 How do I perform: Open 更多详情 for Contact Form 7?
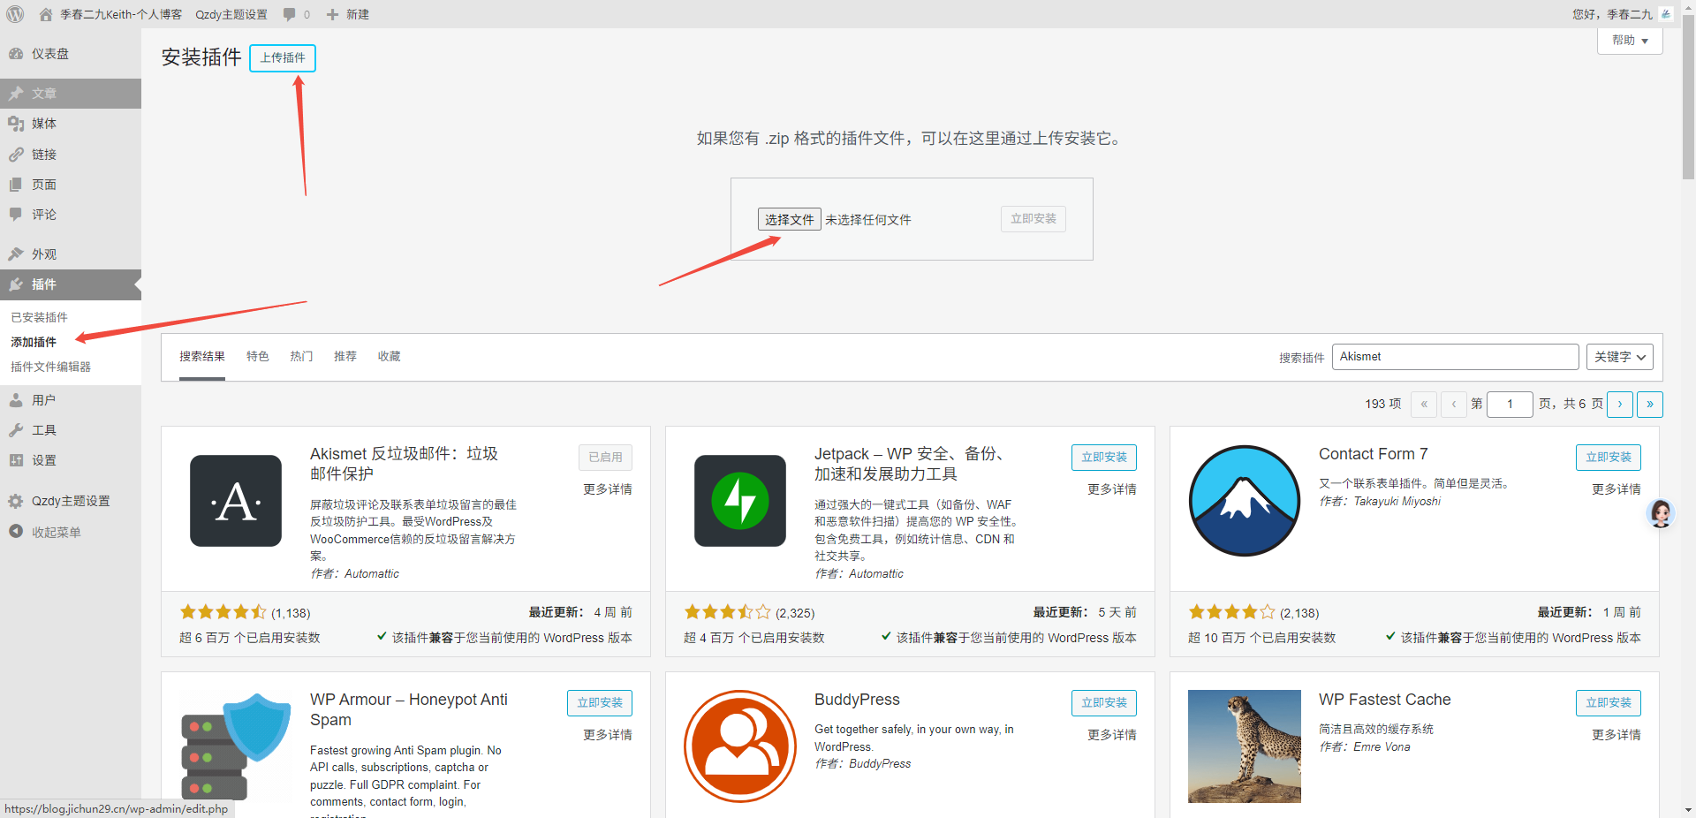click(x=1616, y=489)
